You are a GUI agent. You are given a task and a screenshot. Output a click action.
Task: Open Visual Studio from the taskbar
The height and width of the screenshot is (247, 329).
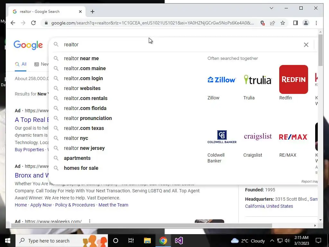(179, 241)
